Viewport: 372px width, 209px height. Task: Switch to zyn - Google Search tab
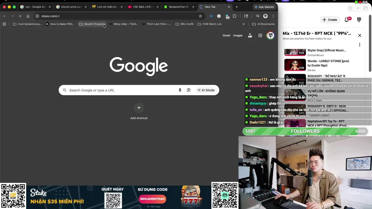pos(35,7)
